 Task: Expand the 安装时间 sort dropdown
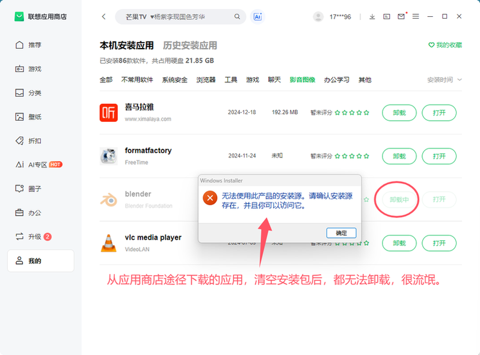click(x=445, y=80)
